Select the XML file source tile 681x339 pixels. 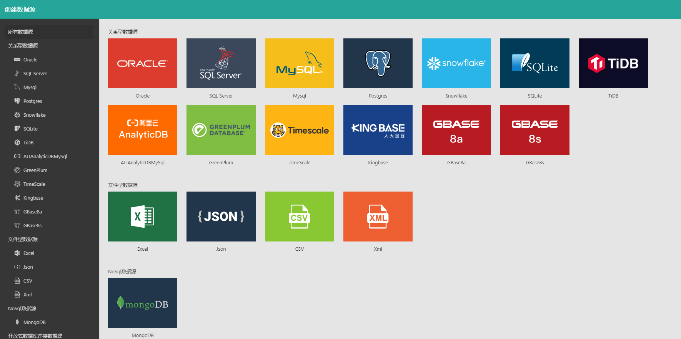(x=378, y=217)
